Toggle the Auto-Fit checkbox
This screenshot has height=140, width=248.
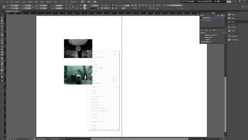pyautogui.click(x=132, y=8)
